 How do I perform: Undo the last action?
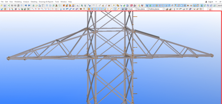pyautogui.click(x=26, y=5)
